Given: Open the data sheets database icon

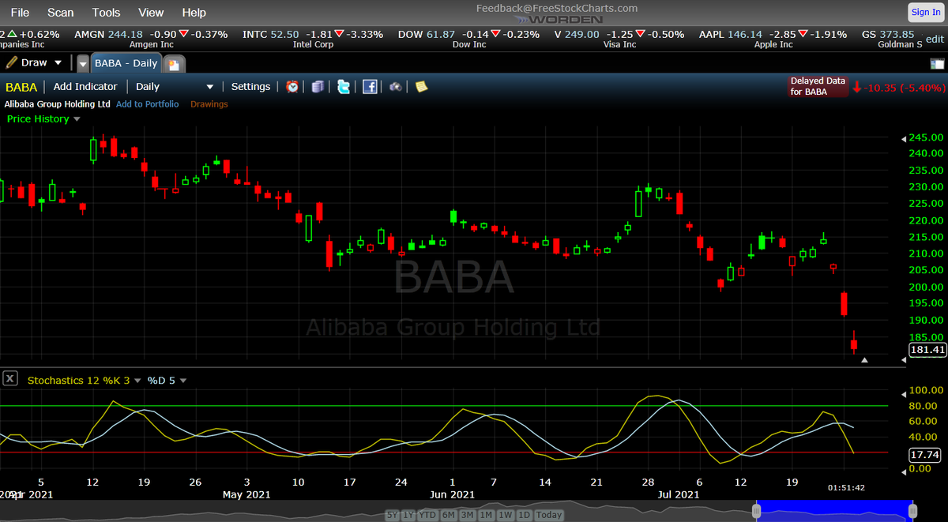Looking at the screenshot, I should (318, 87).
